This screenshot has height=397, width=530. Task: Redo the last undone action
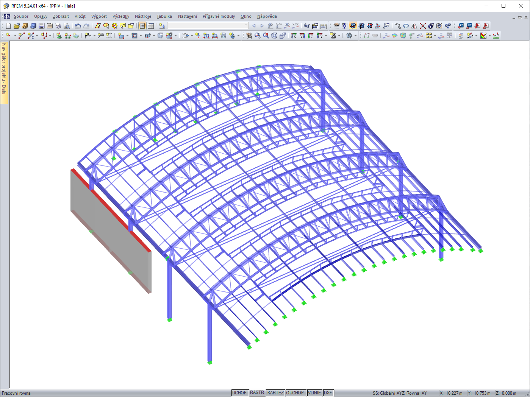pyautogui.click(x=86, y=26)
